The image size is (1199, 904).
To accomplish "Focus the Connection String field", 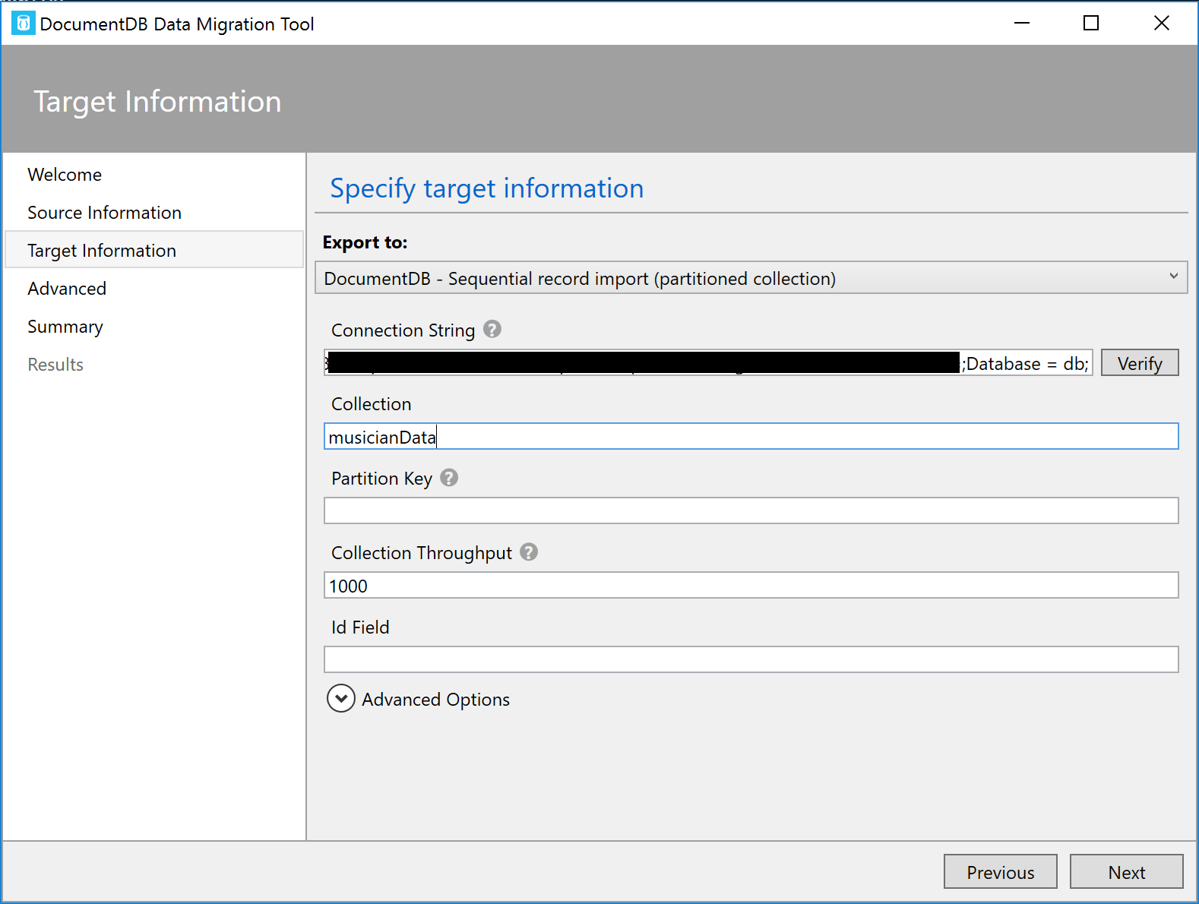I will (708, 363).
